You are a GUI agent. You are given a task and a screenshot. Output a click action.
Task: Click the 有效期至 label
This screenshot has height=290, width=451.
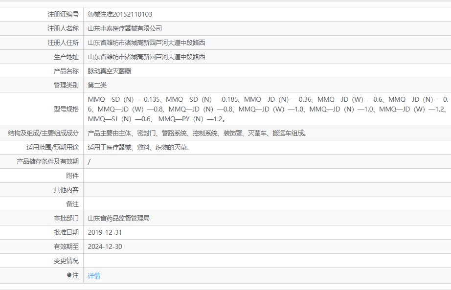pos(66,246)
